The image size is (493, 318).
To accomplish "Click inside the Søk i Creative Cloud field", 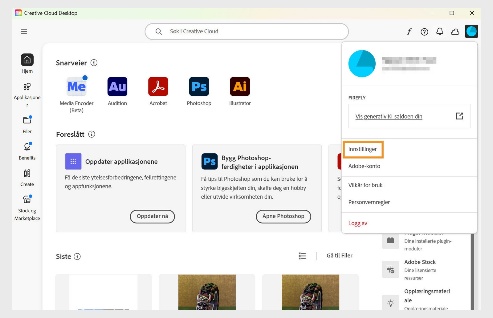I will (246, 31).
